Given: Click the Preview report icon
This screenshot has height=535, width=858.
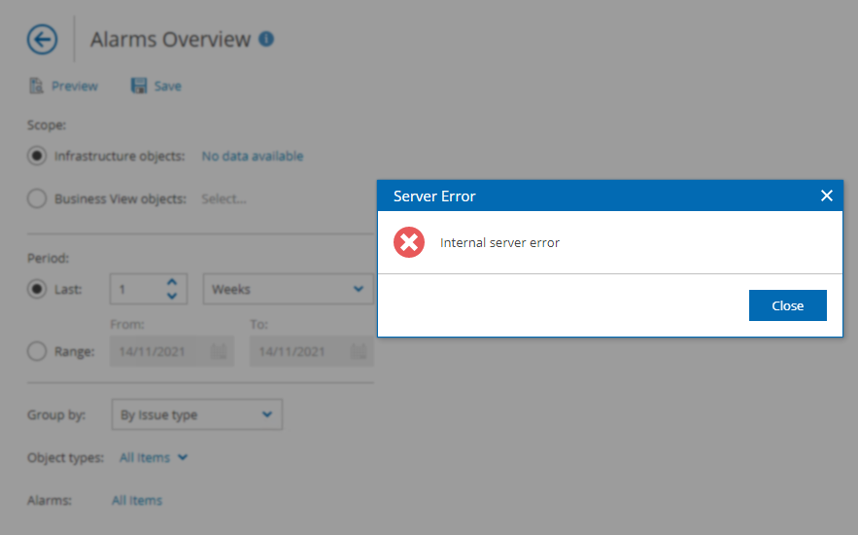Looking at the screenshot, I should point(36,86).
